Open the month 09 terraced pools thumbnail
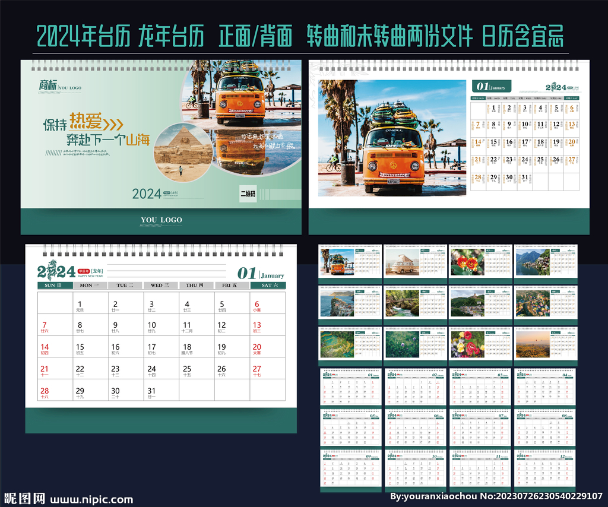This screenshot has height=507, width=608. tap(337, 344)
